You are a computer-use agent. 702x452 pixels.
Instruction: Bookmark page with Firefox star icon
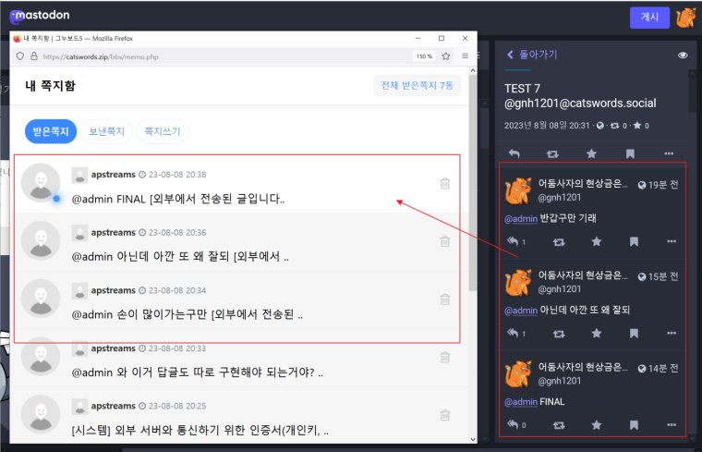tap(446, 56)
